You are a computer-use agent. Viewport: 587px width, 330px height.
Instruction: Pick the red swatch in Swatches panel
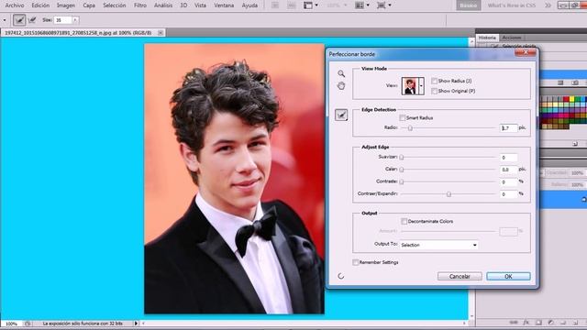pos(566,99)
